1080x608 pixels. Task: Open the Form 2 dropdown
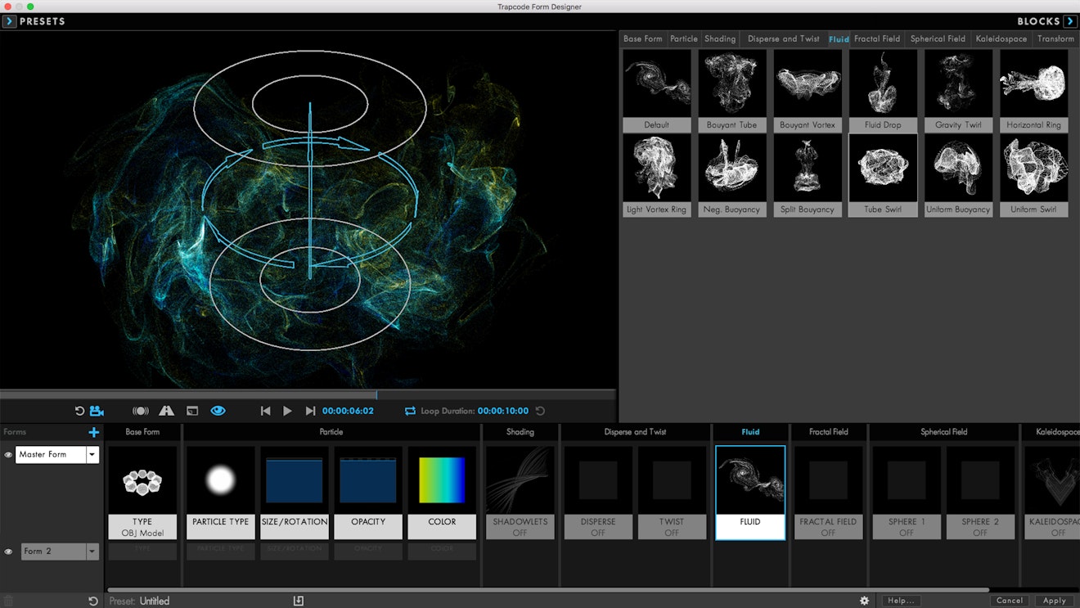tap(92, 551)
